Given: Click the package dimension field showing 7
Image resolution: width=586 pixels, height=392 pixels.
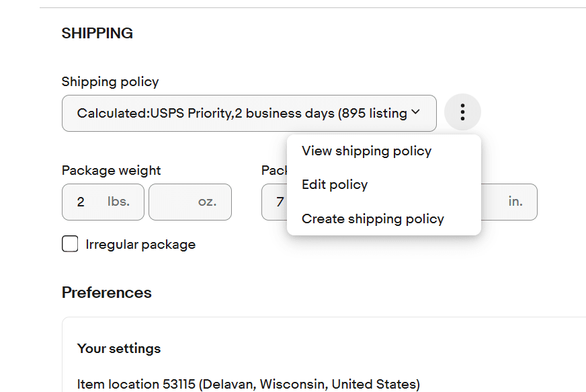Looking at the screenshot, I should click(275, 202).
